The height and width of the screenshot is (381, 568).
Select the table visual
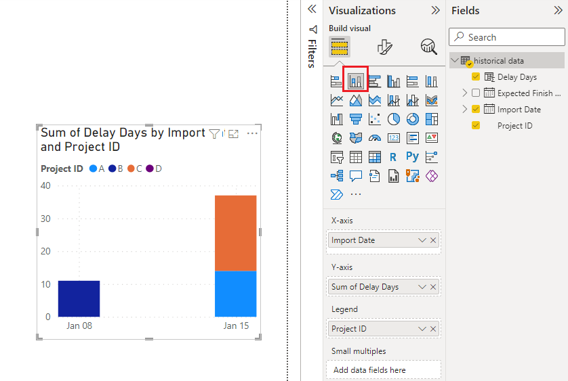[356, 157]
